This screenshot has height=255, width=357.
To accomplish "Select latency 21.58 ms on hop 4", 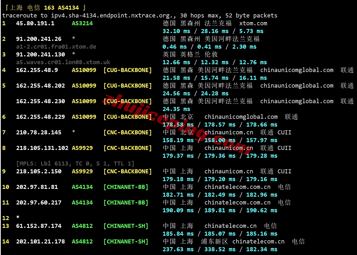I will coord(176,78).
